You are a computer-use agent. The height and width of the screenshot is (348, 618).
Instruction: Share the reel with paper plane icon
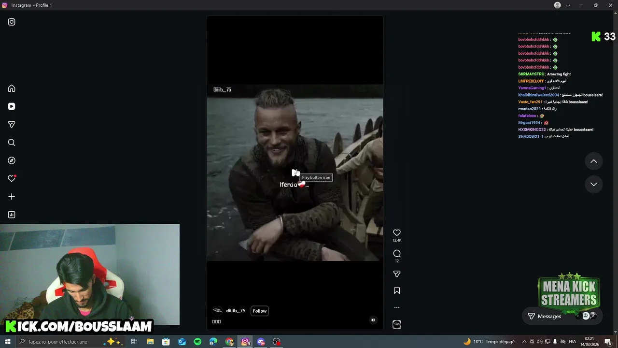[397, 274]
